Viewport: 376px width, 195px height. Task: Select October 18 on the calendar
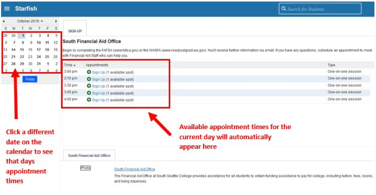coord(47,50)
